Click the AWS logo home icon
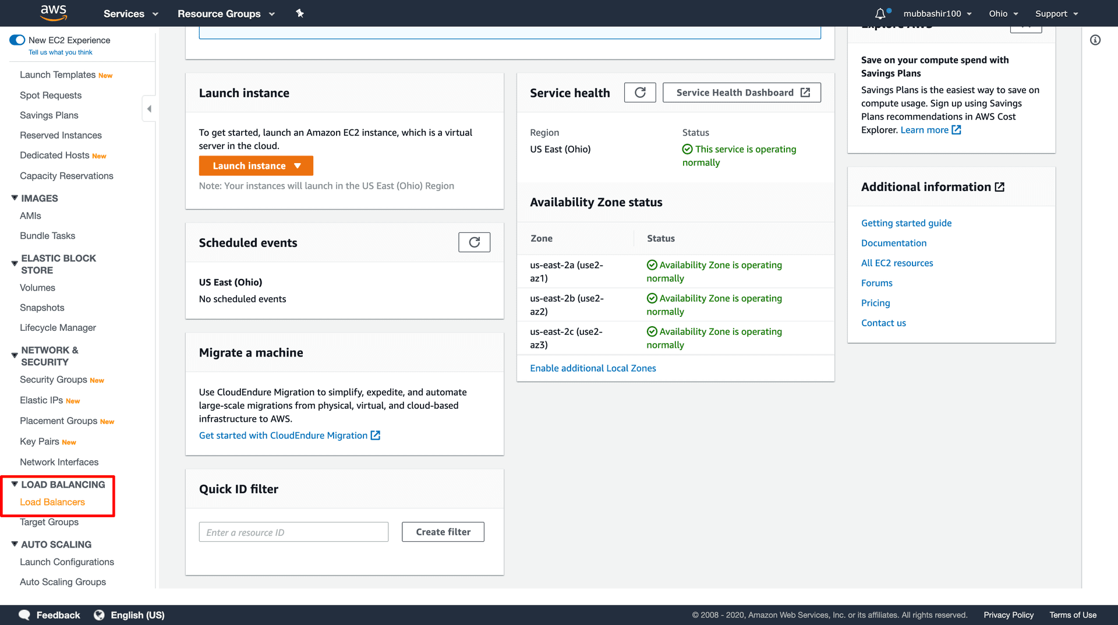 click(54, 13)
